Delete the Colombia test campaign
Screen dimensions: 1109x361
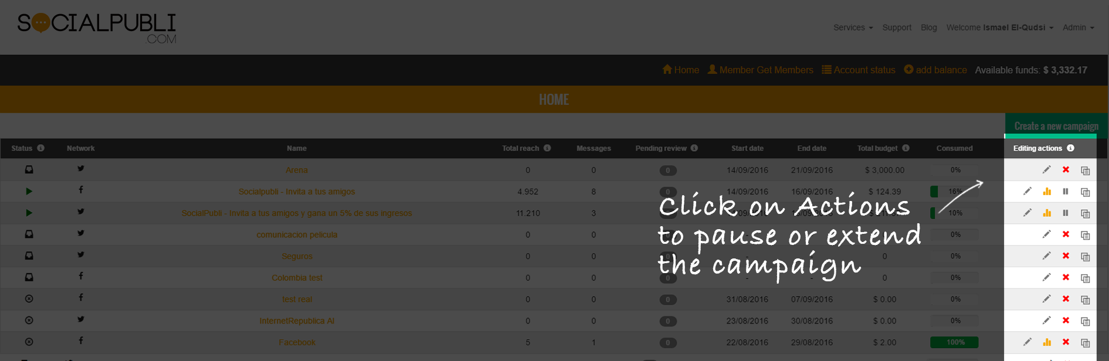(x=1066, y=278)
